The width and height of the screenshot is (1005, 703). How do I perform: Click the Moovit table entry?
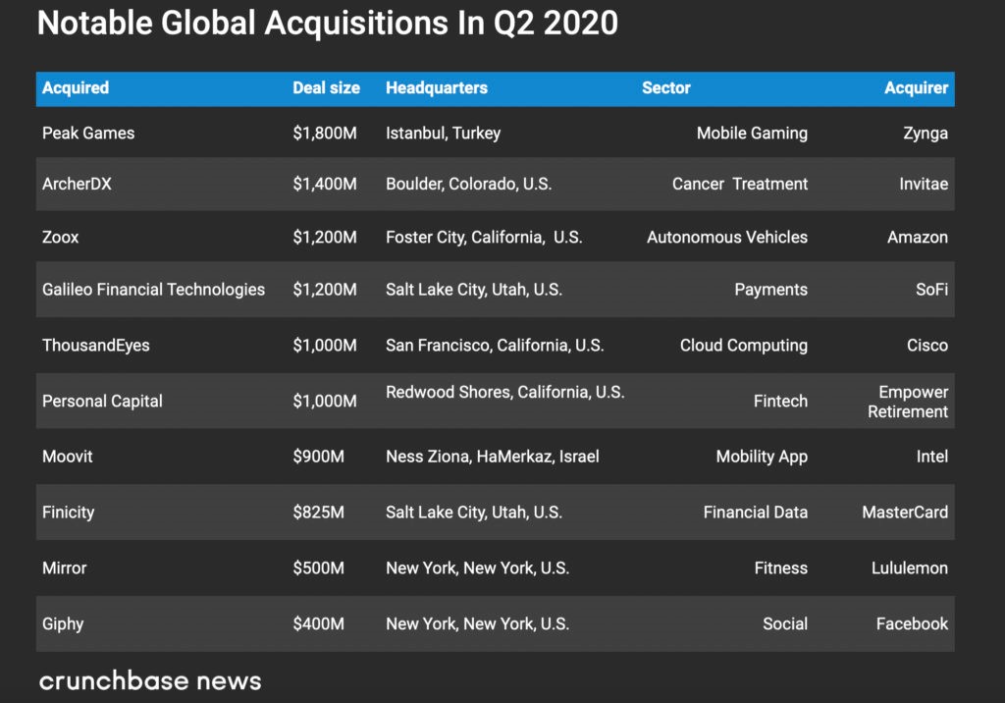pyautogui.click(x=68, y=457)
